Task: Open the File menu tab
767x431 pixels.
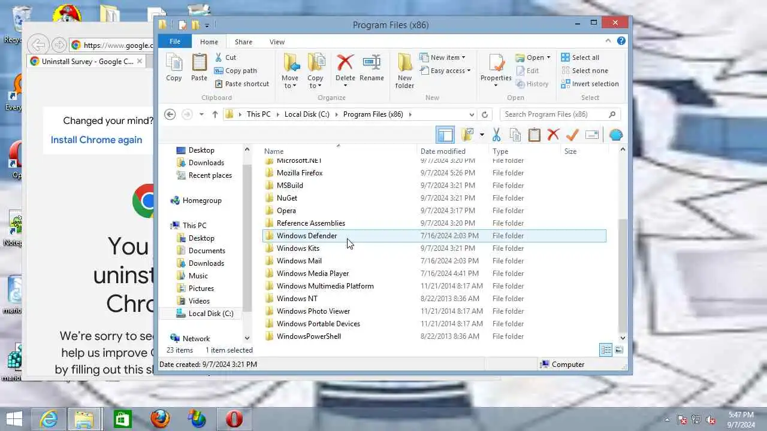Action: [175, 41]
